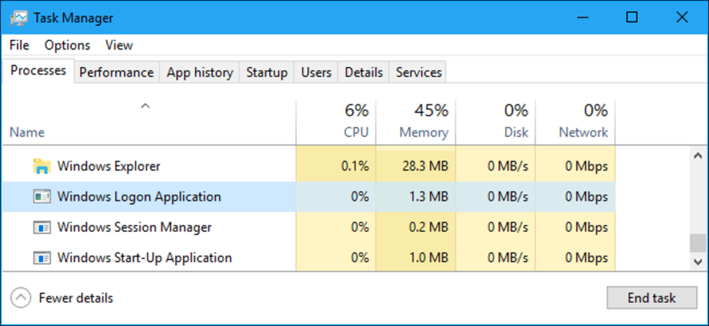Maximize the Task Manager window
Screen dimensions: 709x326
coord(631,18)
